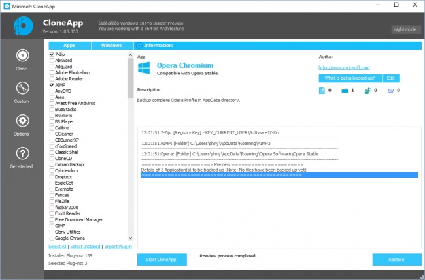Click the Restore button

(397, 259)
